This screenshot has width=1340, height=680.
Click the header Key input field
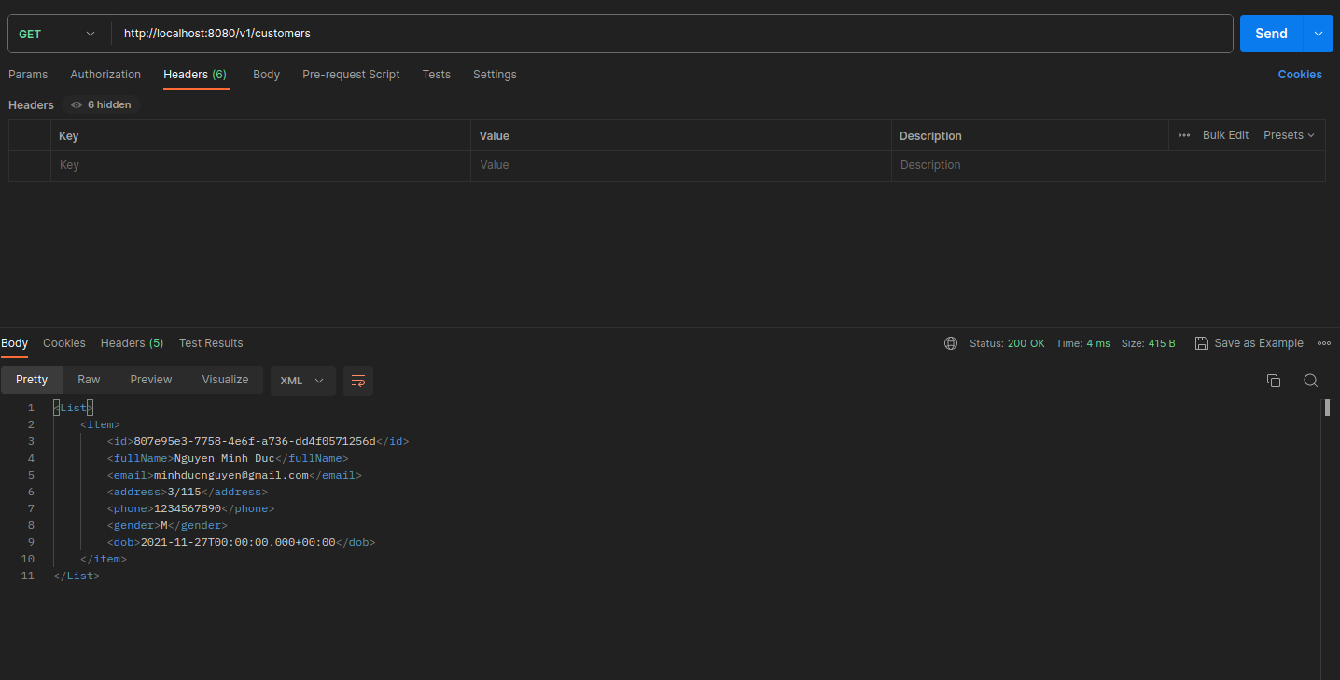tap(260, 165)
